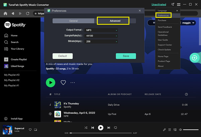The height and width of the screenshot is (137, 201).
Task: Click the Spotify logo in sidebar
Action: coord(15,25)
